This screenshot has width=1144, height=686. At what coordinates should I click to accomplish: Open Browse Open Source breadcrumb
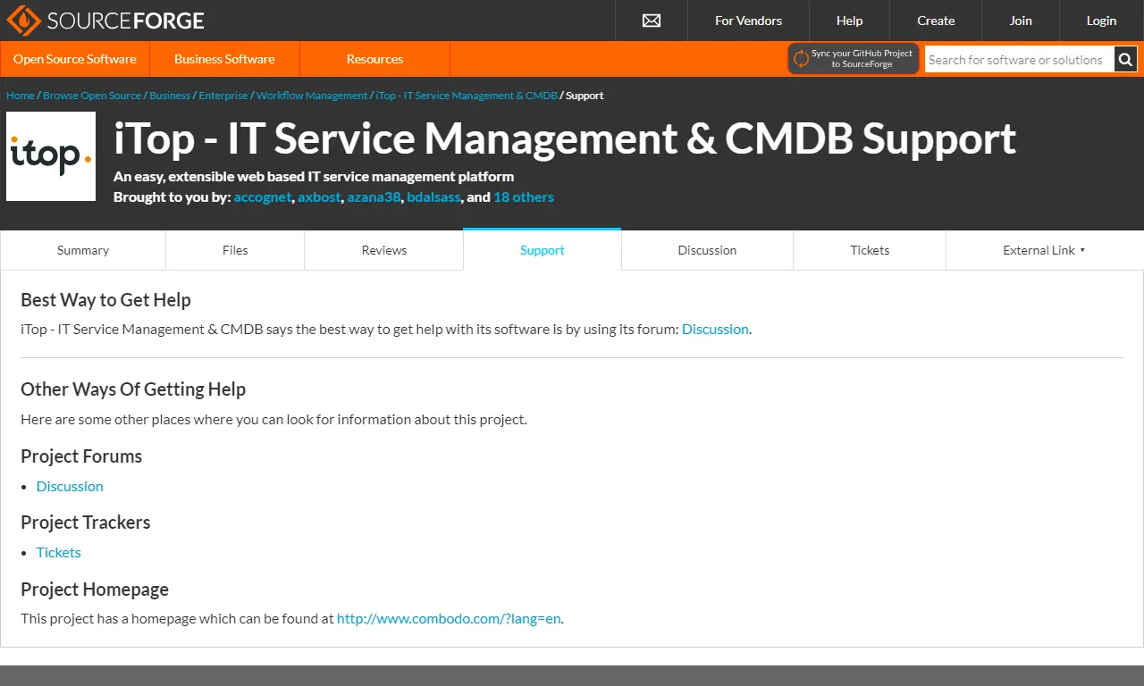[x=92, y=96]
